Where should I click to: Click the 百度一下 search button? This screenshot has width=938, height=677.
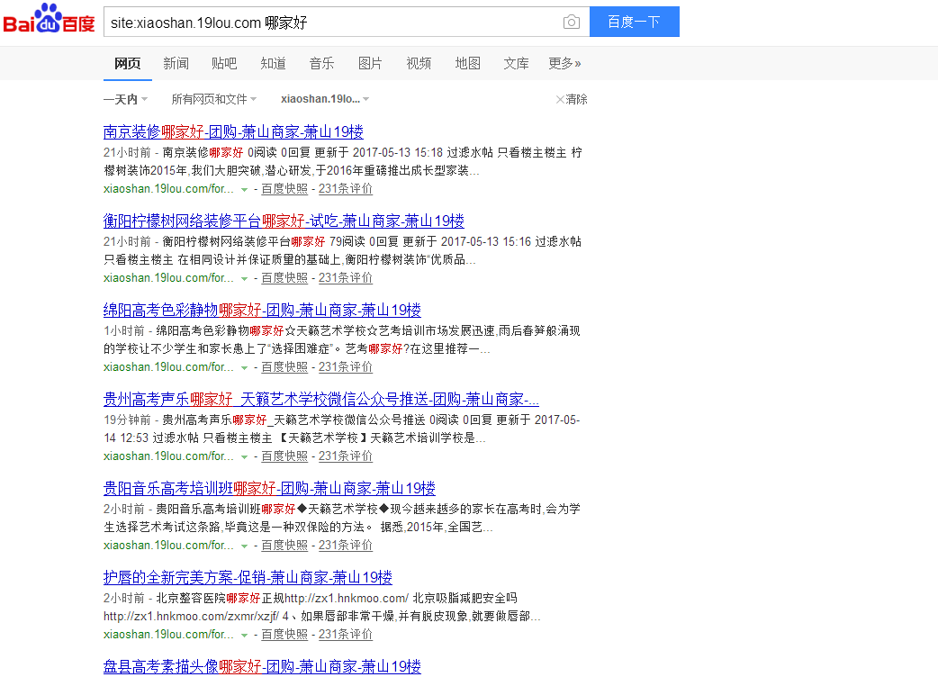tap(635, 21)
